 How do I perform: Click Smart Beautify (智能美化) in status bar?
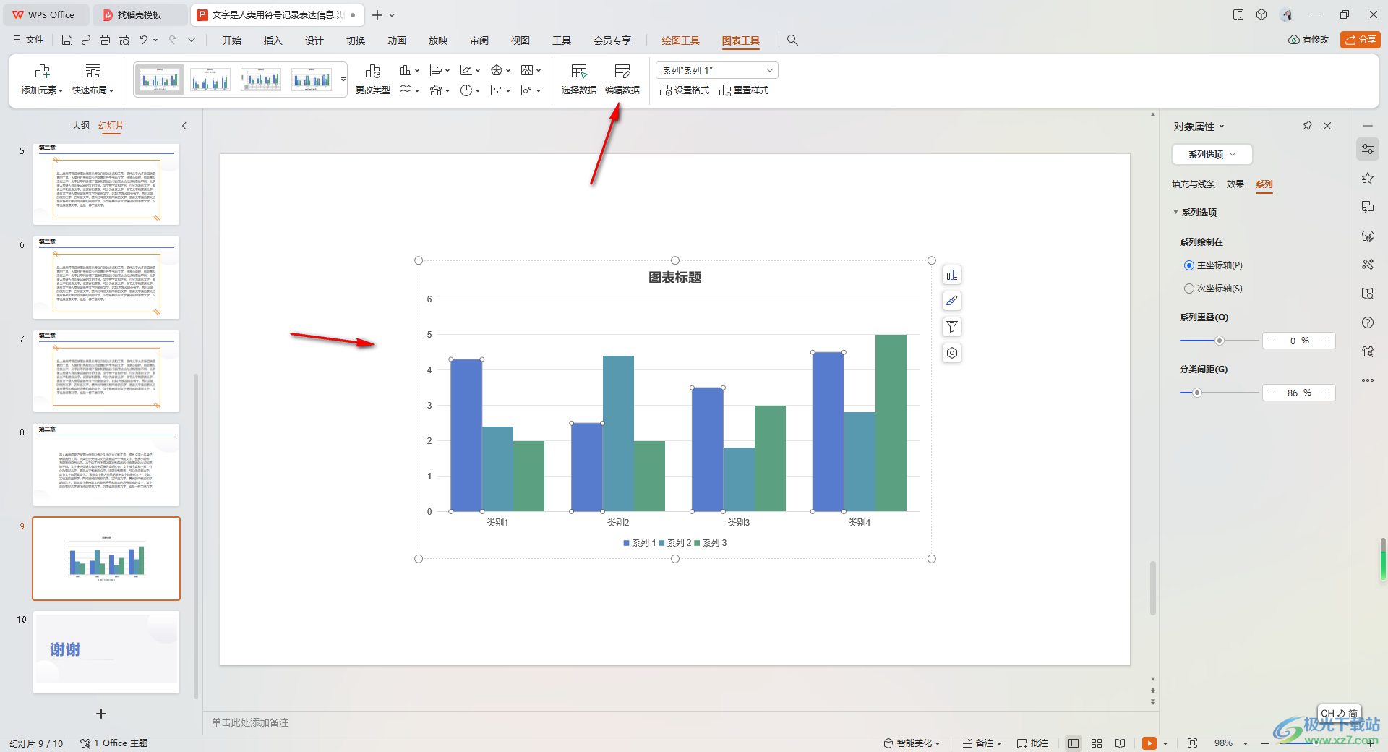pos(912,743)
